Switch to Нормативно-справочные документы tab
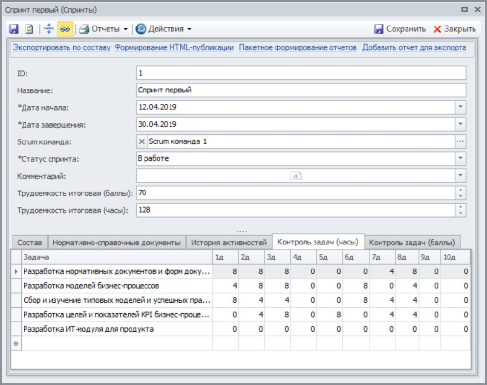This screenshot has width=487, height=385. [117, 242]
